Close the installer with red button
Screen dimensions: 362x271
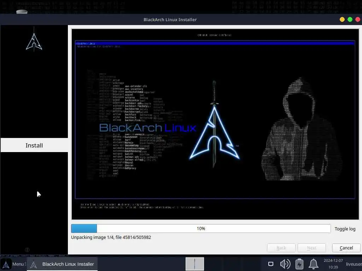click(x=358, y=20)
